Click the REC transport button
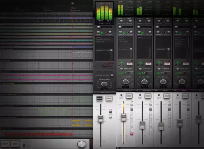The image size is (204, 149). click(x=15, y=144)
